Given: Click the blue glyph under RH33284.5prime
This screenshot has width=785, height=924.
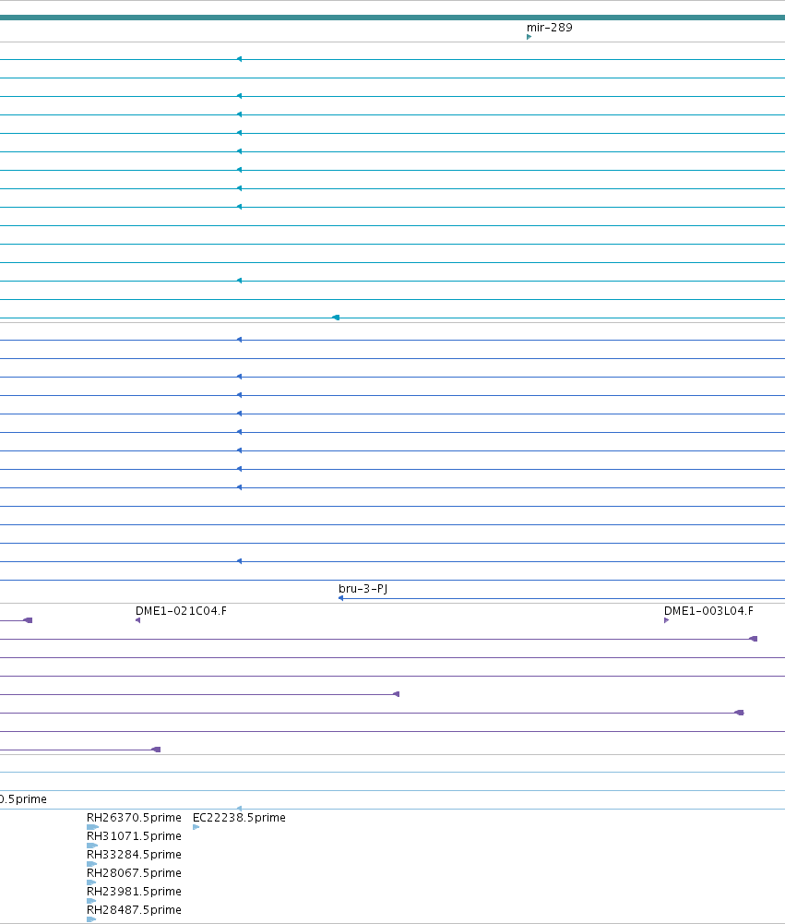Looking at the screenshot, I should (91, 864).
